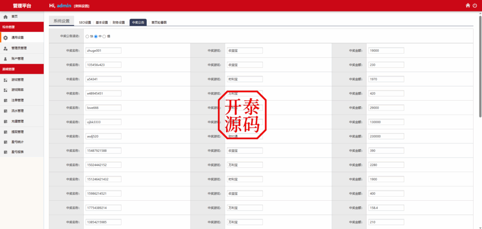The width and height of the screenshot is (482, 229).
Task: Click the list icon next to 注单管理
Action: point(5,100)
